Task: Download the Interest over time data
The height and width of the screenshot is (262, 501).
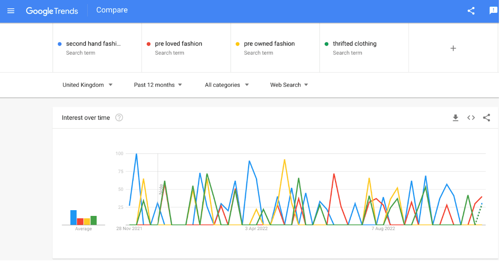Action: (x=455, y=118)
